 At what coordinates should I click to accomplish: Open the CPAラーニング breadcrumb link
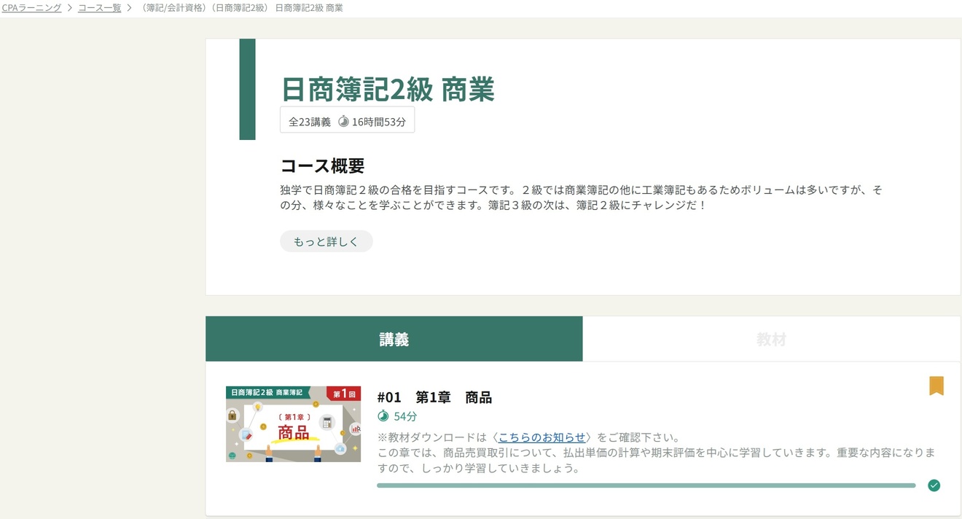[x=31, y=8]
